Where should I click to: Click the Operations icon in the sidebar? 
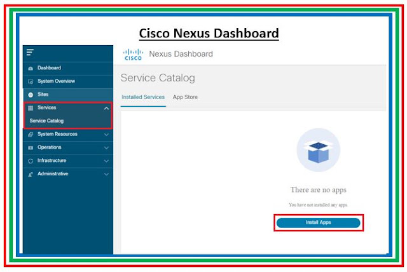(31, 148)
